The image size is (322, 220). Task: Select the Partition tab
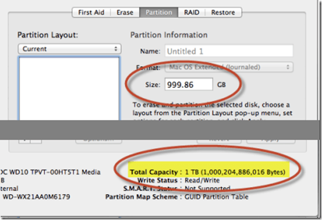point(159,12)
